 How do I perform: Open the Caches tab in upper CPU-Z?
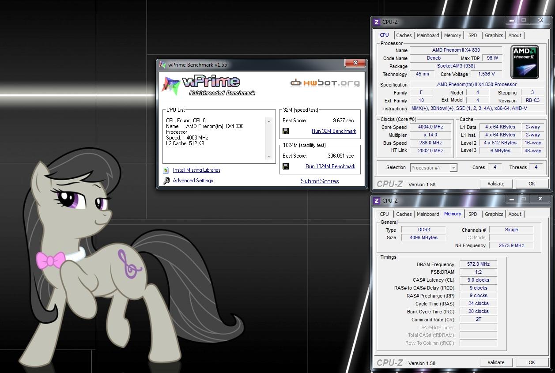[404, 35]
